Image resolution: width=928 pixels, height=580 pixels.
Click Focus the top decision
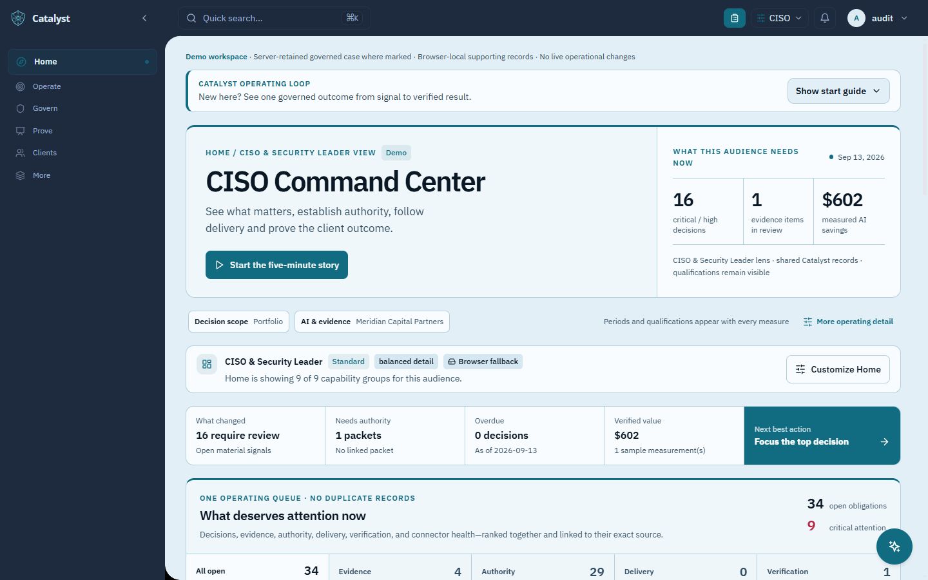click(x=822, y=436)
